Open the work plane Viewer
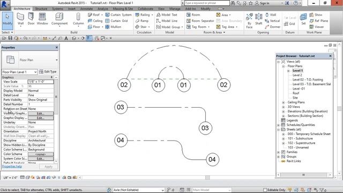This screenshot has width=343, height=193. (x=317, y=27)
